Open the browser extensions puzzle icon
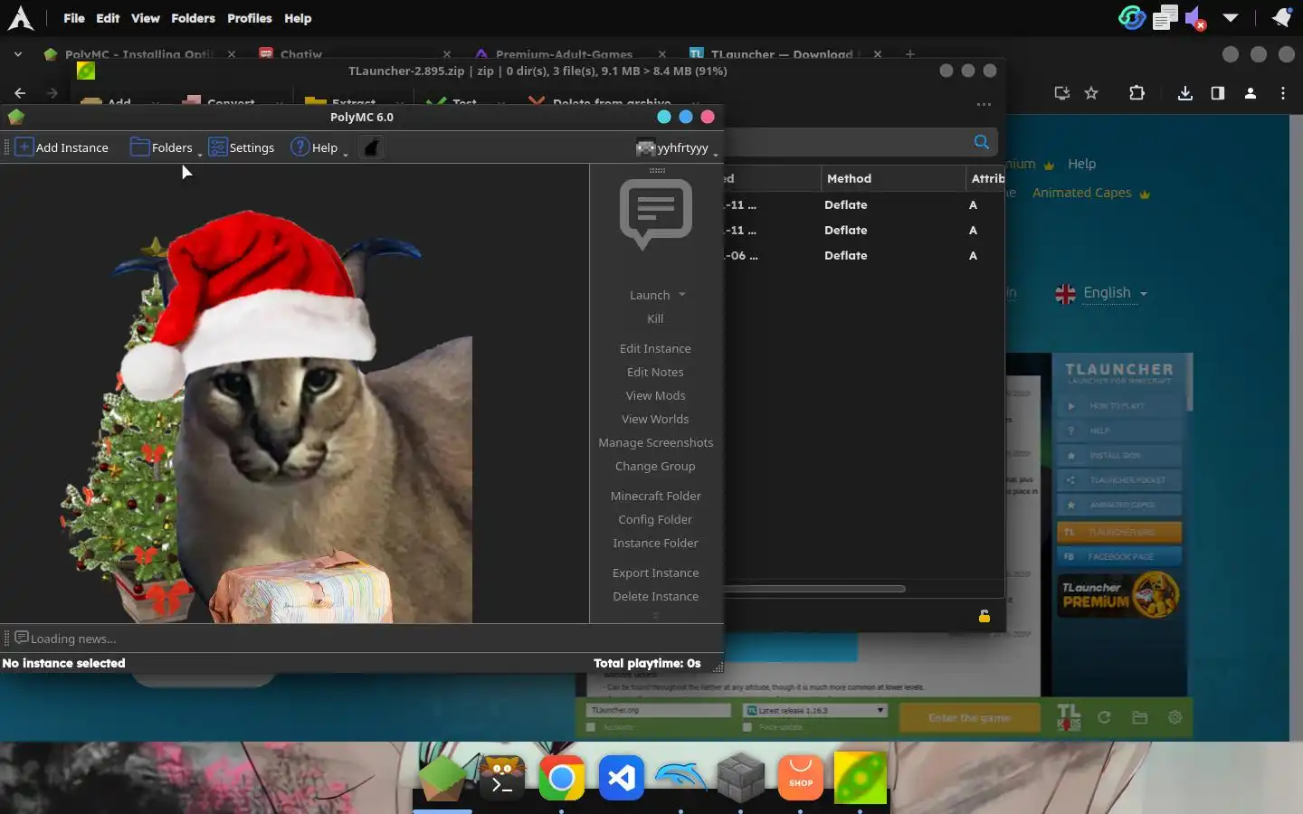The width and height of the screenshot is (1303, 814). pos(1137,92)
